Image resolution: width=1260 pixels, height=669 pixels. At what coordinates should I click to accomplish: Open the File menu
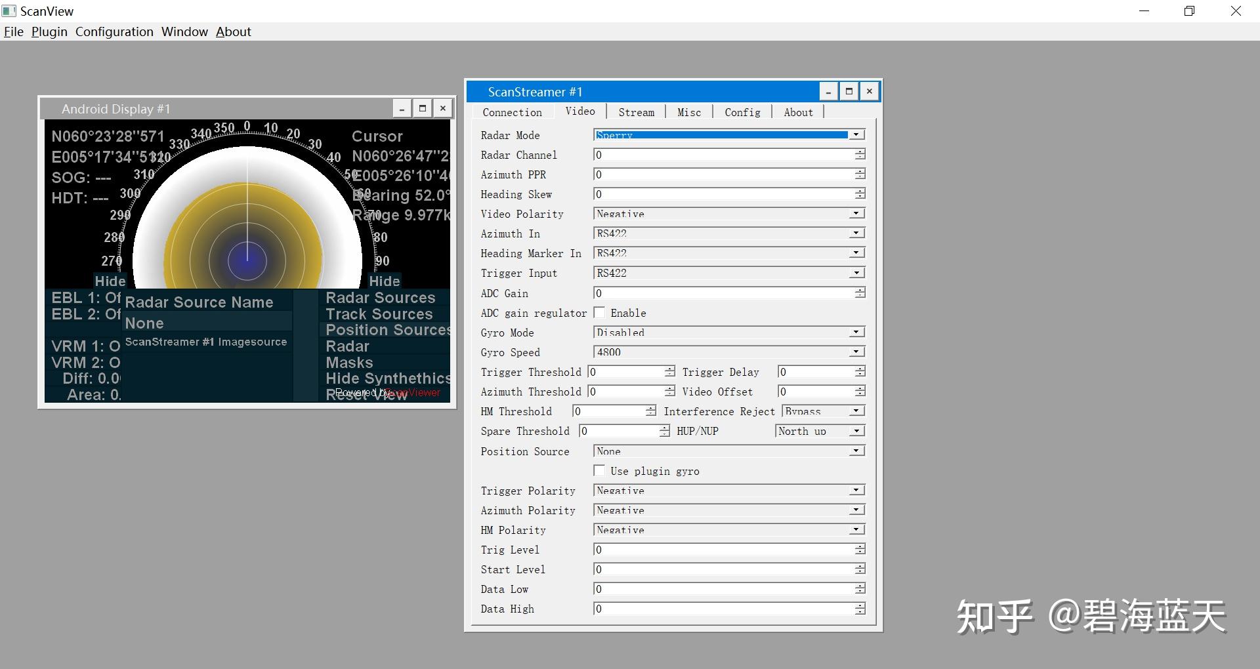tap(14, 31)
